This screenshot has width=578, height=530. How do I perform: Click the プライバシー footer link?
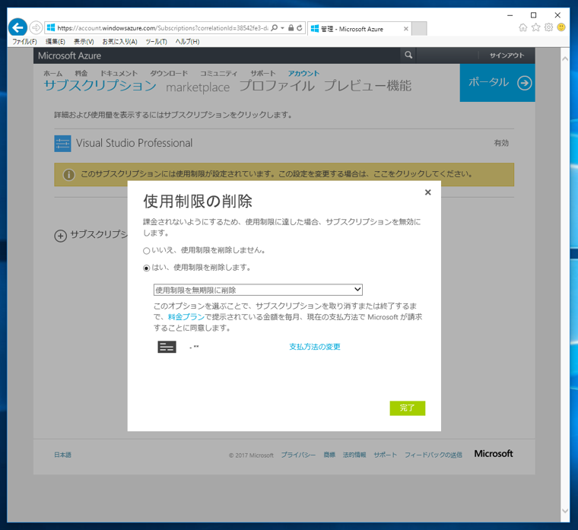(298, 455)
